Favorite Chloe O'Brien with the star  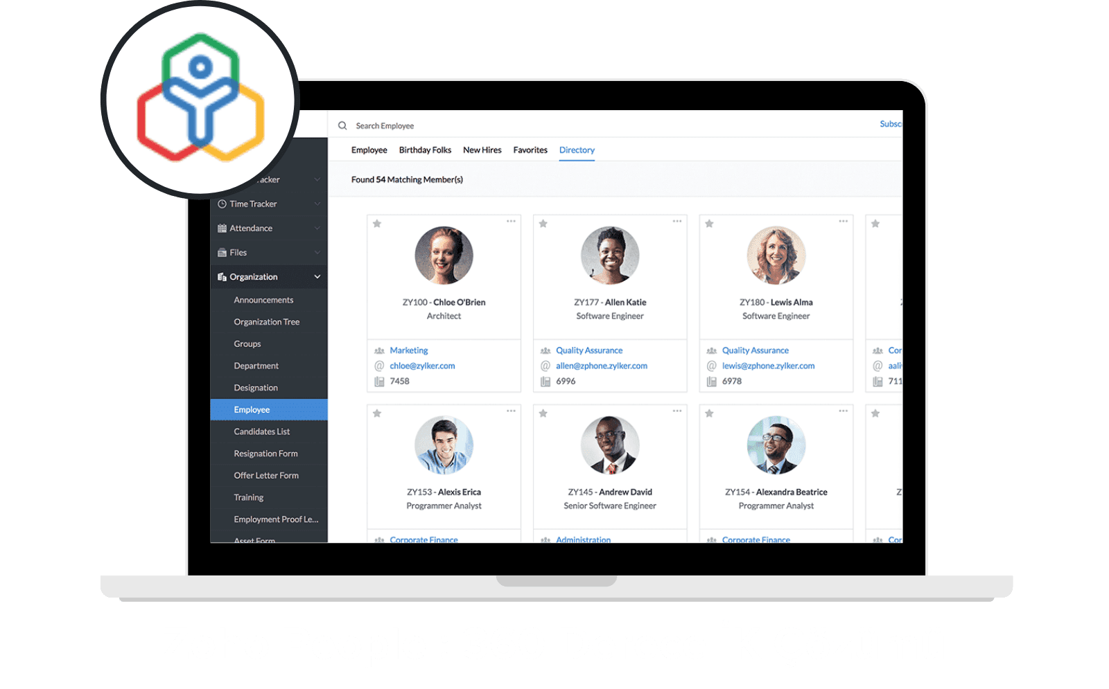377,224
